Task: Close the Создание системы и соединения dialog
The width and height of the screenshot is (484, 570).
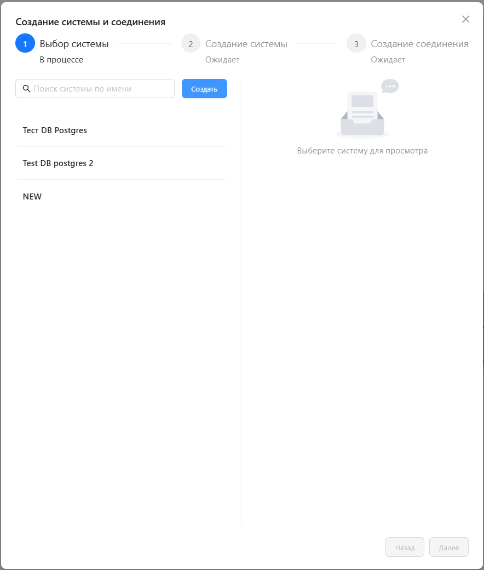Action: click(465, 19)
